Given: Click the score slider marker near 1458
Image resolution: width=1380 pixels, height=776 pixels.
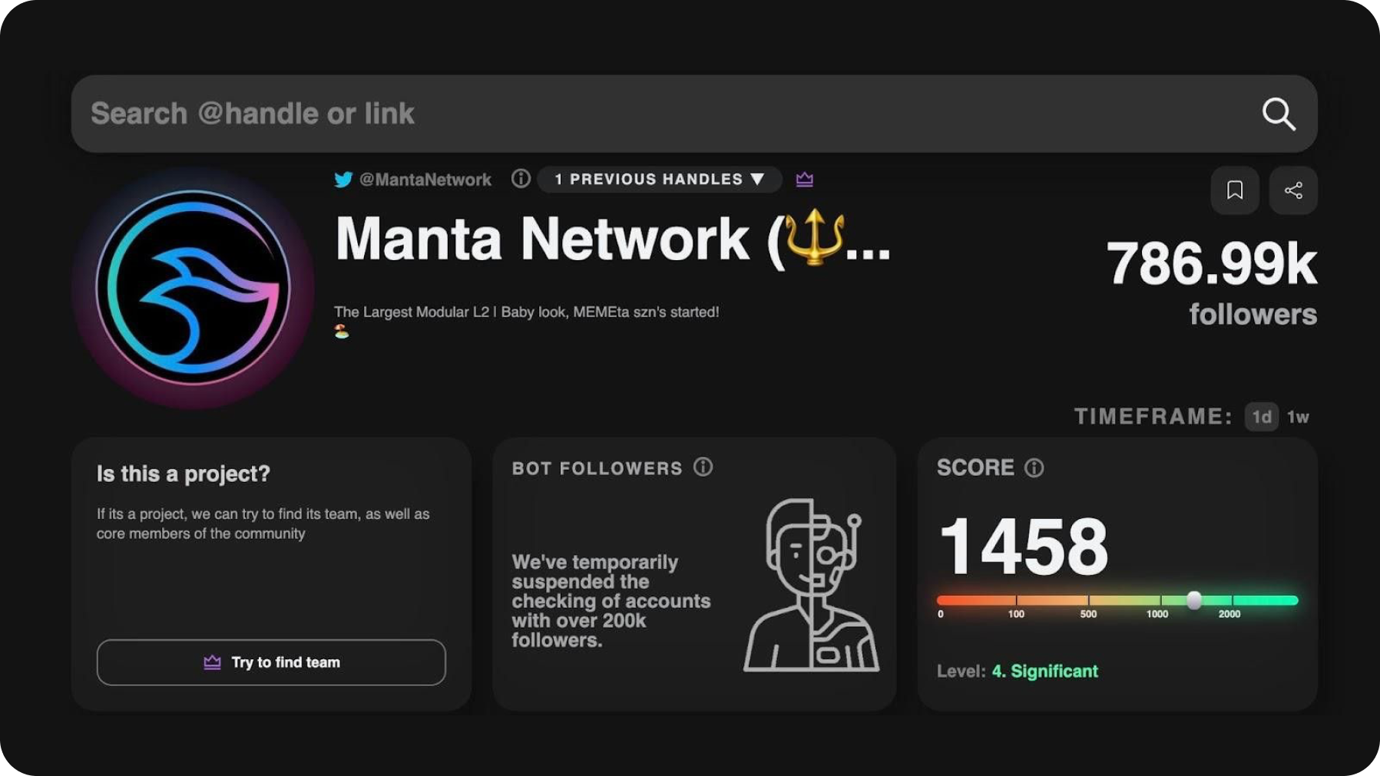Looking at the screenshot, I should click(1193, 601).
